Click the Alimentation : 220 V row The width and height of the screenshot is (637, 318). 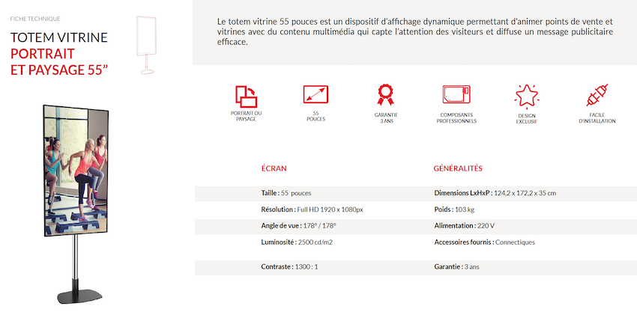[465, 225]
